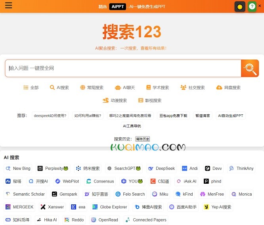Open WebPilot engine
The image size is (264, 225).
click(67, 181)
